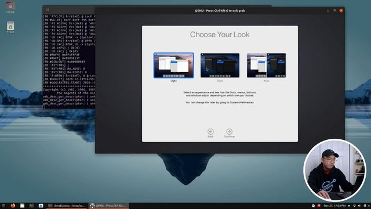Open the Trash icon on desktop

pos(10,27)
